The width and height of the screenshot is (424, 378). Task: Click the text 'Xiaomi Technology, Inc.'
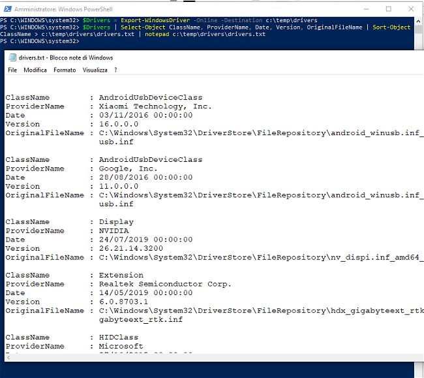pos(155,106)
